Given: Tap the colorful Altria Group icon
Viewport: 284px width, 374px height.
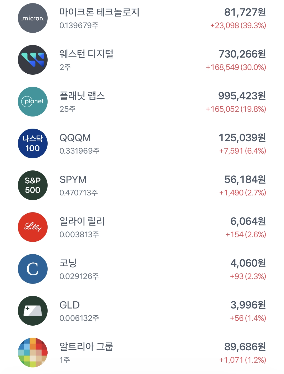Looking at the screenshot, I should click(x=33, y=353).
